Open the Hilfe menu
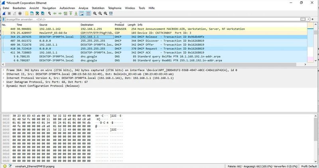319x168 pixels. [152, 8]
